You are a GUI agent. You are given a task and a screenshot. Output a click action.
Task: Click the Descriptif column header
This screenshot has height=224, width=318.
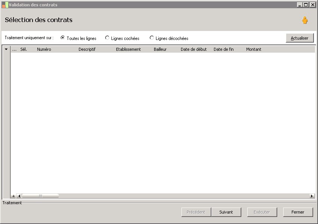point(87,49)
